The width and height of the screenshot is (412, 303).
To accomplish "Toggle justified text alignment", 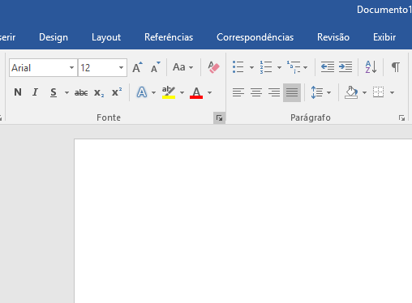I will tap(292, 92).
